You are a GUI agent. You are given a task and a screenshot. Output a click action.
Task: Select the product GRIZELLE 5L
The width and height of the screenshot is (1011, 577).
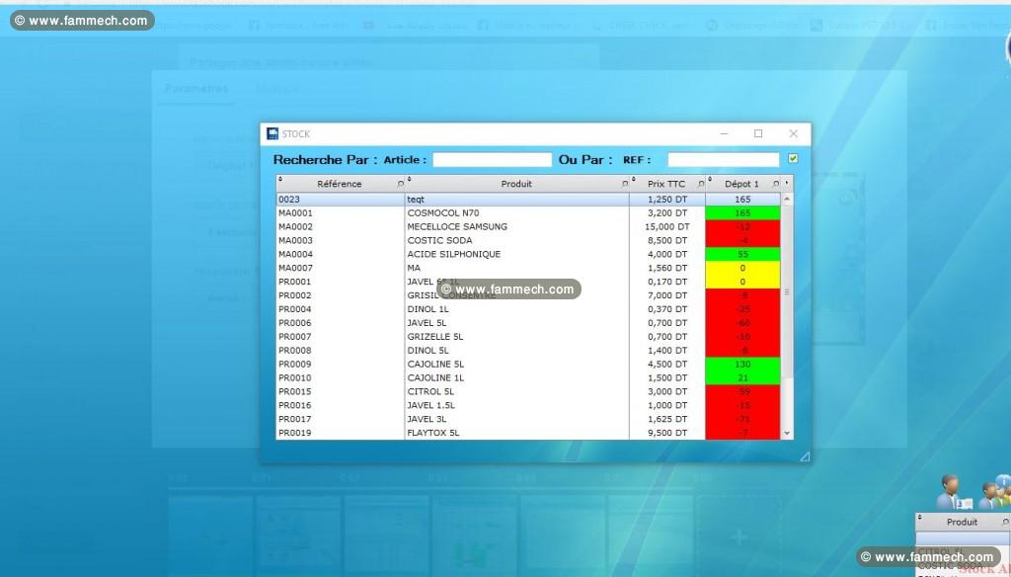click(435, 337)
